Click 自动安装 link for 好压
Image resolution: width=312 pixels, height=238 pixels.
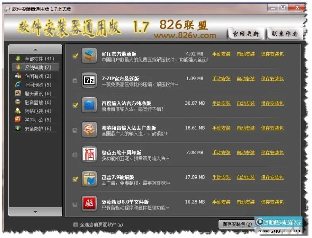click(246, 54)
